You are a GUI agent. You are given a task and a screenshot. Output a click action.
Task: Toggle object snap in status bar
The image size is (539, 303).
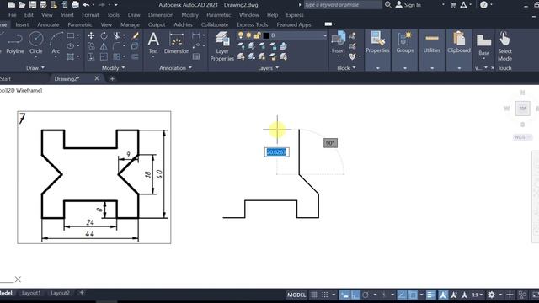point(413,295)
